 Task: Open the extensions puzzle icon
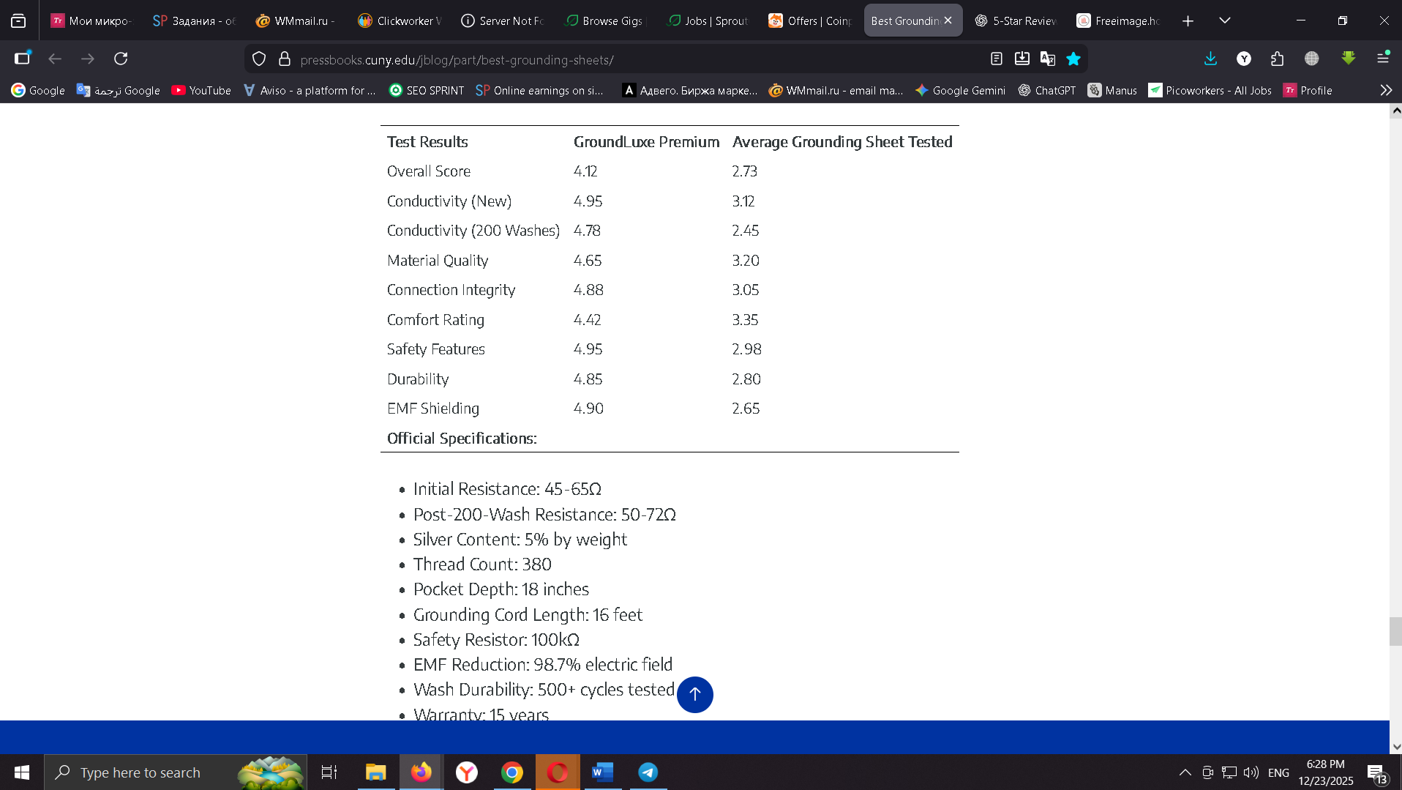point(1278,59)
